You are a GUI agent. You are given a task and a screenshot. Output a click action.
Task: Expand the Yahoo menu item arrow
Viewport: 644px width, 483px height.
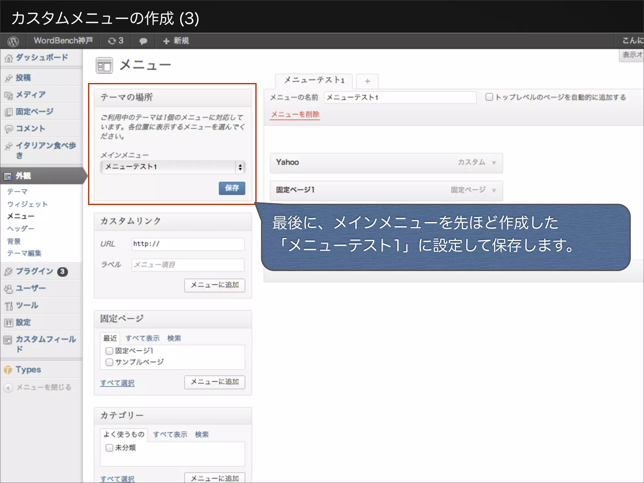tap(494, 163)
